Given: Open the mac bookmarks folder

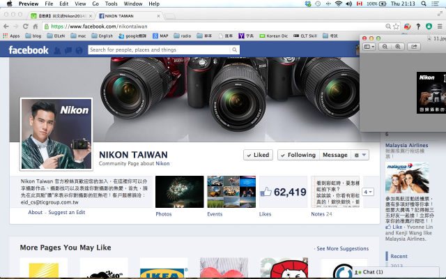Looking at the screenshot, I should [x=78, y=36].
